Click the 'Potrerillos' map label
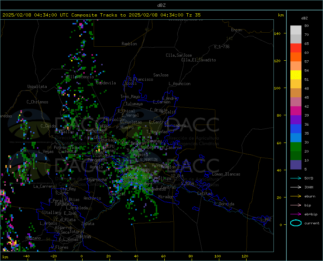 point(66,148)
